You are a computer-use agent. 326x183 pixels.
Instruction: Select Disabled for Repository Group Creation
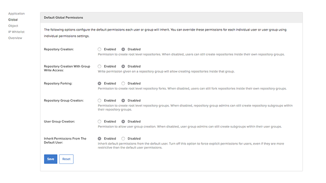tap(123, 101)
